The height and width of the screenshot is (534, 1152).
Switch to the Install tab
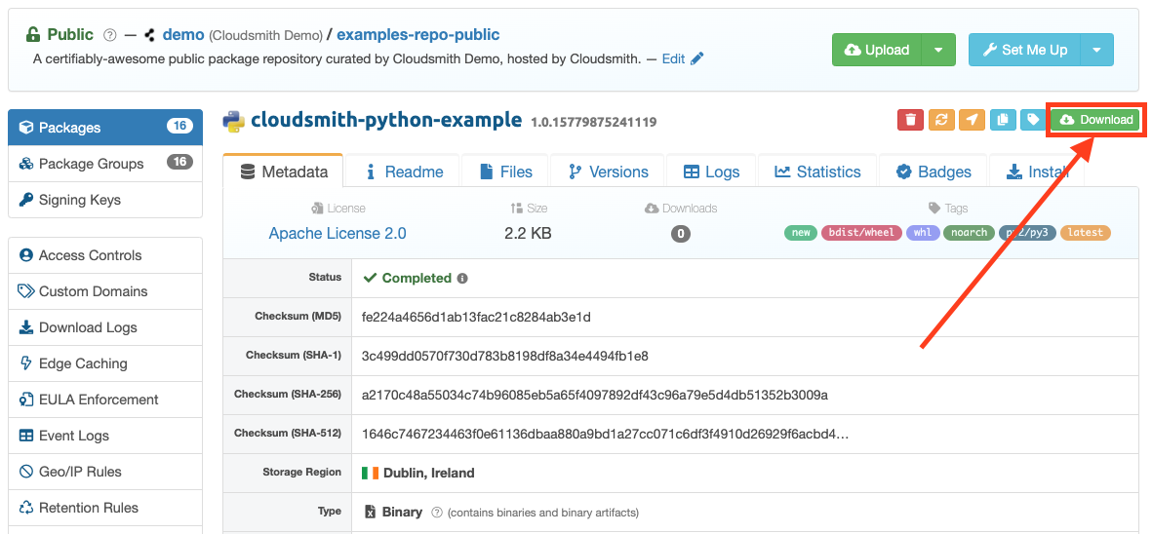[1037, 172]
